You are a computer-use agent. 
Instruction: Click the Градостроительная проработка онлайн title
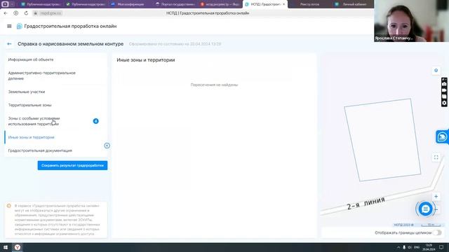coord(70,27)
